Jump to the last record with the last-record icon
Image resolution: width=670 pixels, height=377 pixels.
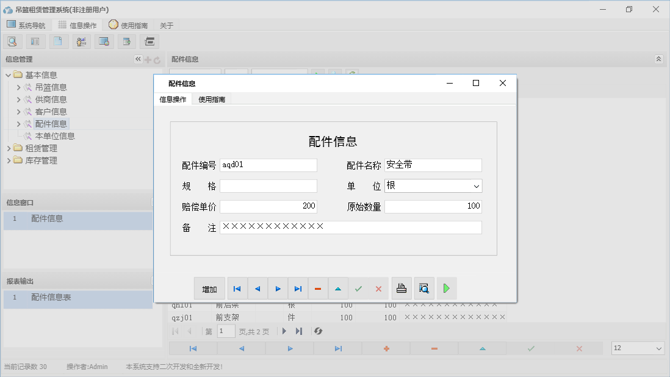tap(298, 288)
